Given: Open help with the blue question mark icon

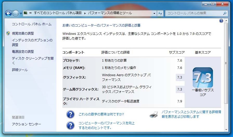Looking at the screenshot, I should point(221,21).
